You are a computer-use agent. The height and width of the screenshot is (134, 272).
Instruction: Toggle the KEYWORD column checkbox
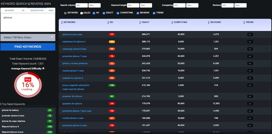click(65, 13)
